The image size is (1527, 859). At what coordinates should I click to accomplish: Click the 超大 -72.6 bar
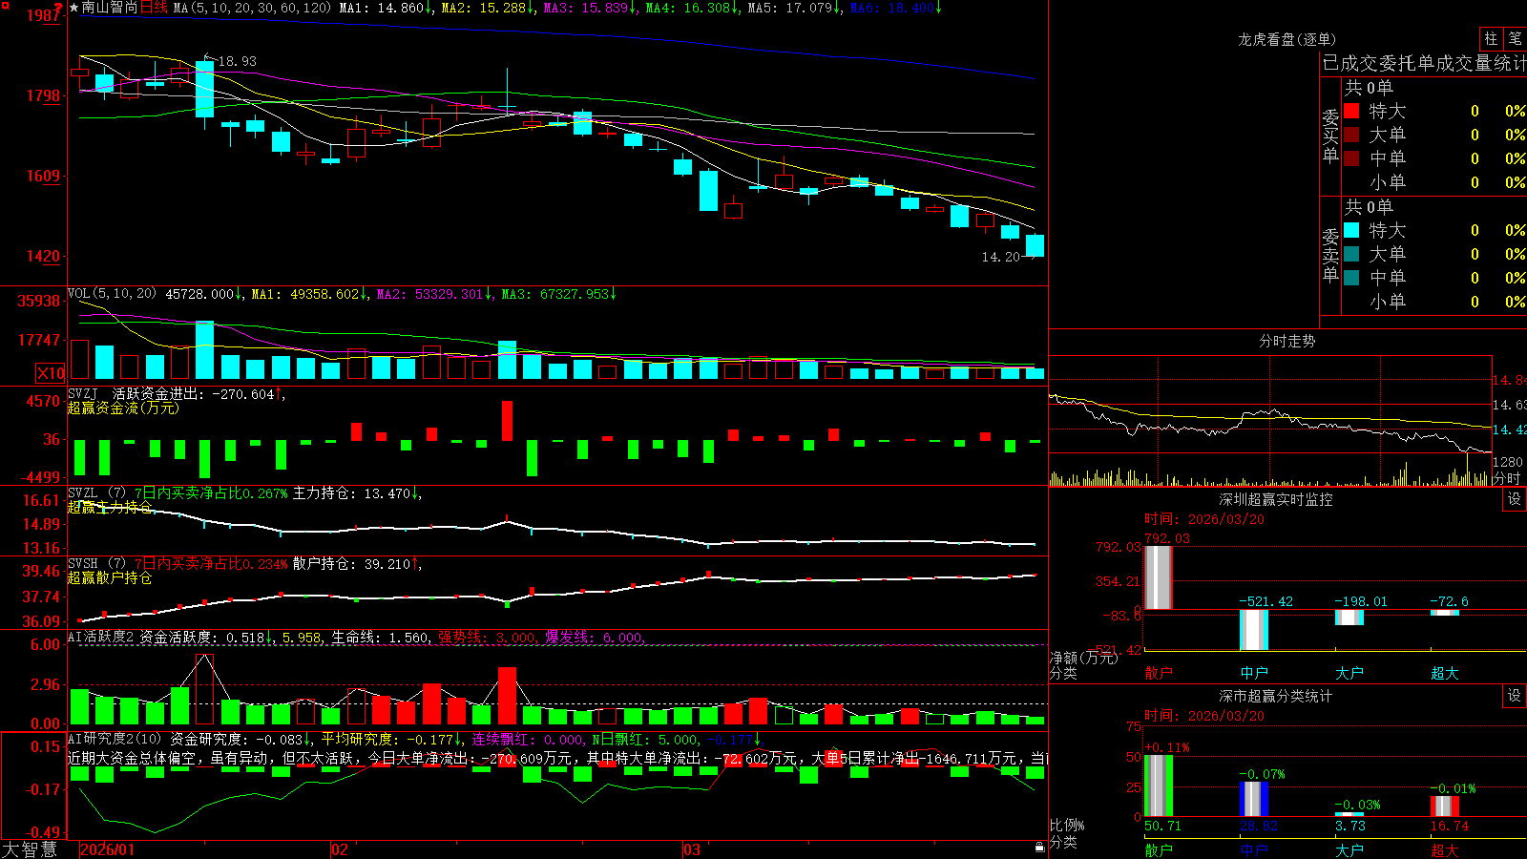pyautogui.click(x=1445, y=613)
